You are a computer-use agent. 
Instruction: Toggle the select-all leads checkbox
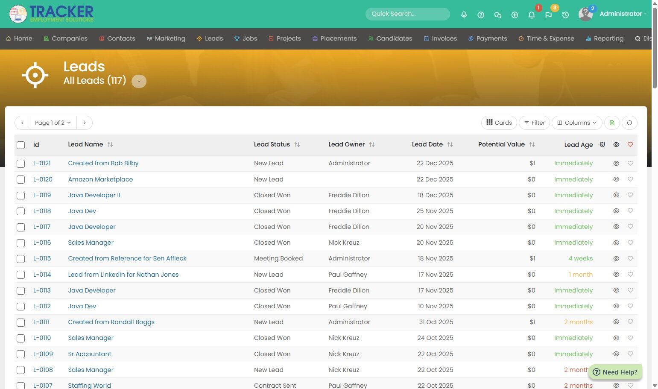pos(20,145)
